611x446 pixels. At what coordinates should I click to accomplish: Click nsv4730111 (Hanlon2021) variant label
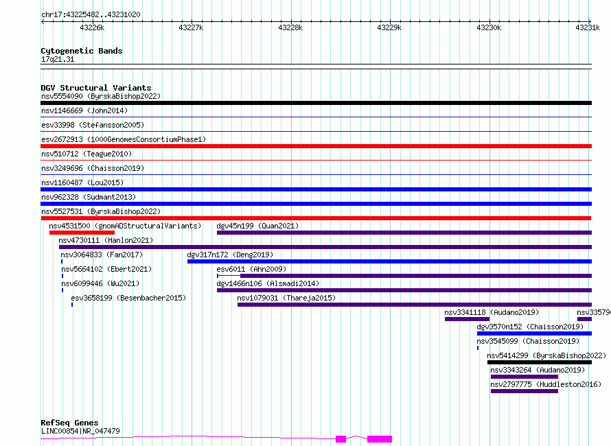106,240
